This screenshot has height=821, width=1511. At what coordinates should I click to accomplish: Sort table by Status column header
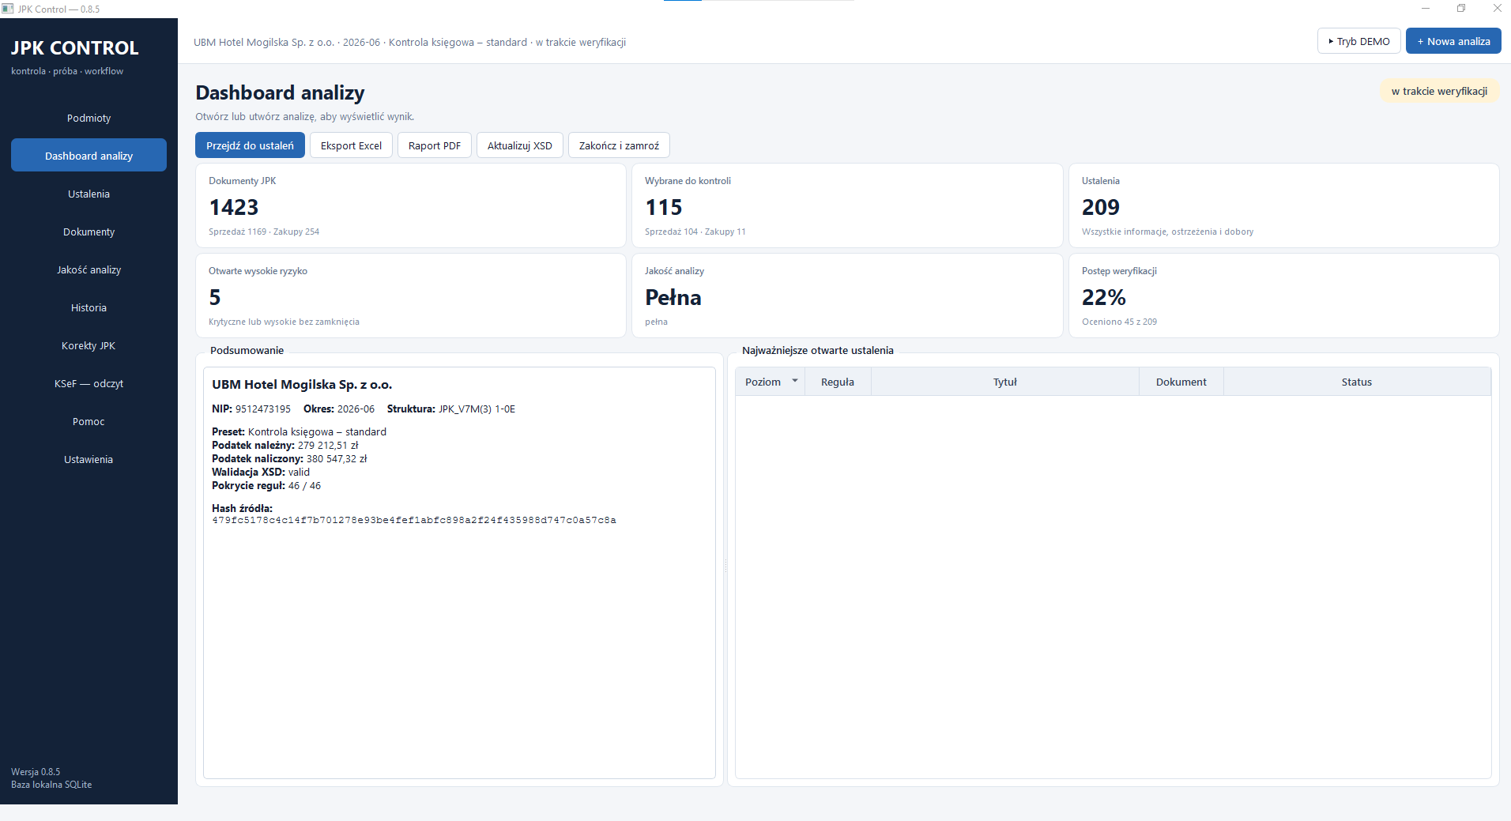coord(1357,382)
